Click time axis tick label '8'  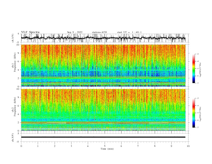click(155, 146)
